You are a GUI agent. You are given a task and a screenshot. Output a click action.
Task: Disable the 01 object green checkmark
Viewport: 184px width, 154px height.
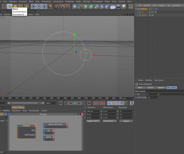[x=153, y=12]
